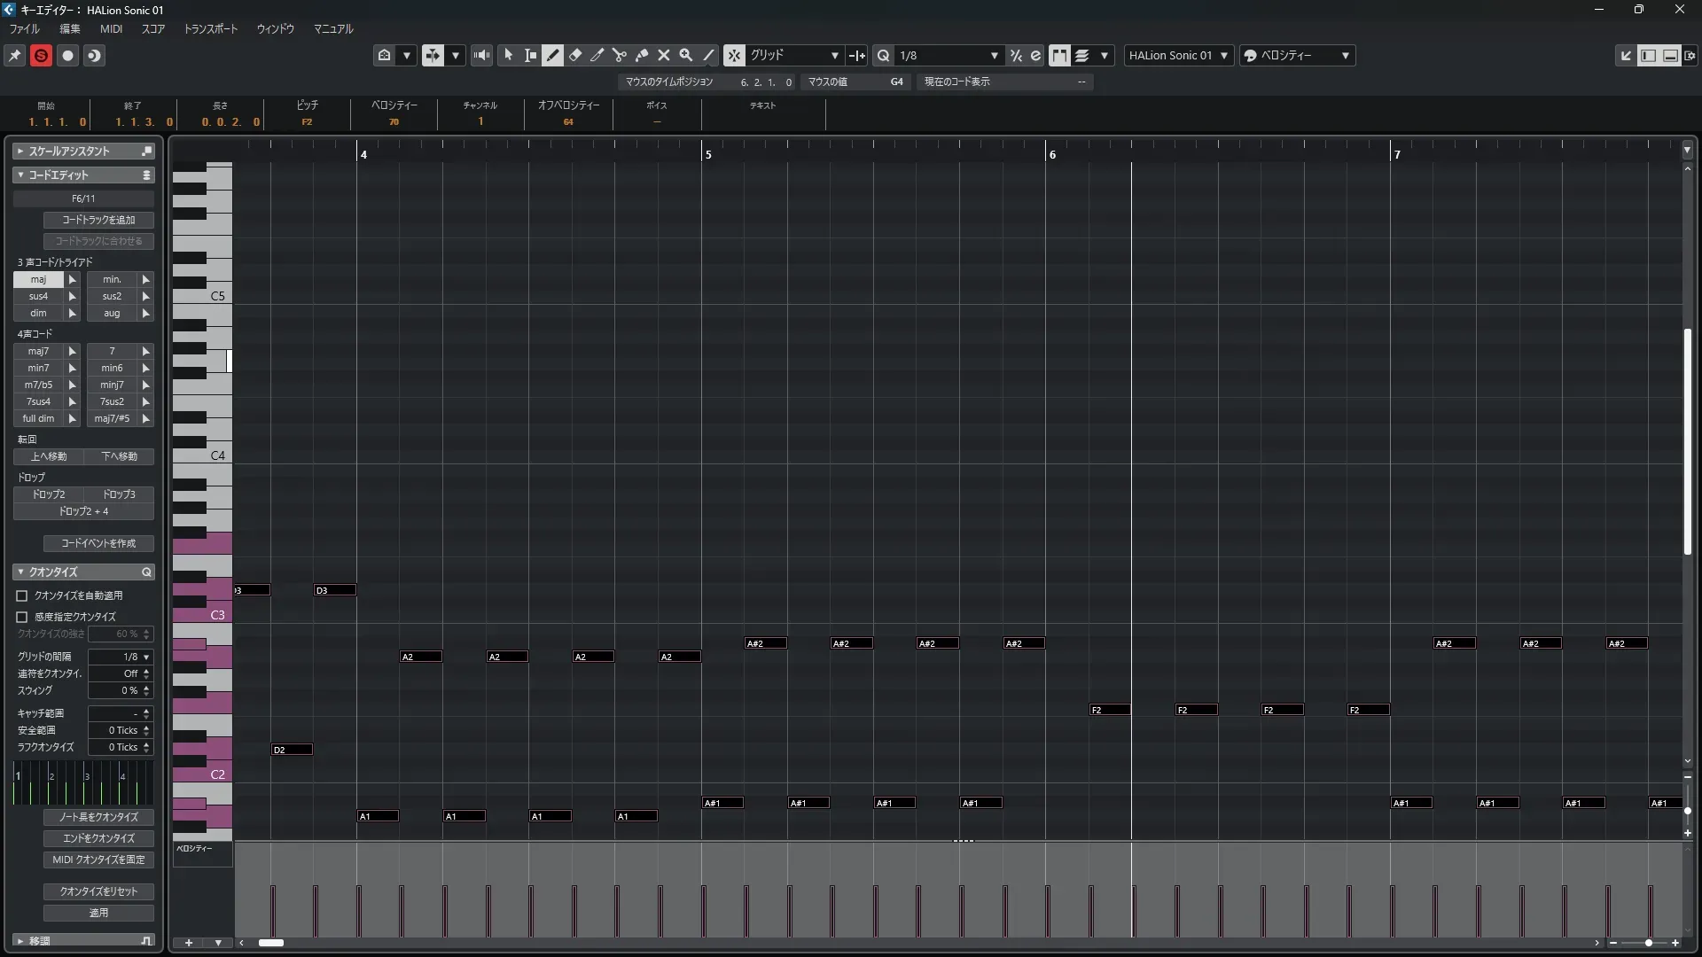Enable auto-apply quantize checkbox
Viewport: 1702px width, 957px height.
(22, 596)
